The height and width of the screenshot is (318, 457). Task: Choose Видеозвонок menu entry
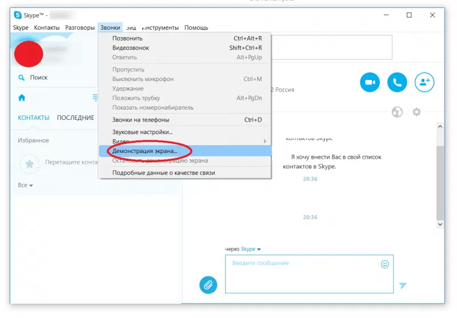click(185, 48)
